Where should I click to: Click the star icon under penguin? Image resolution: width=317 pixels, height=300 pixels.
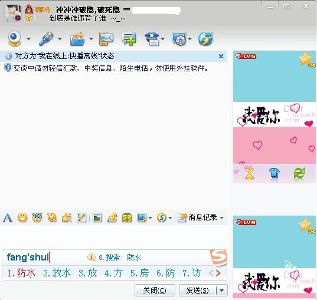(x=29, y=18)
